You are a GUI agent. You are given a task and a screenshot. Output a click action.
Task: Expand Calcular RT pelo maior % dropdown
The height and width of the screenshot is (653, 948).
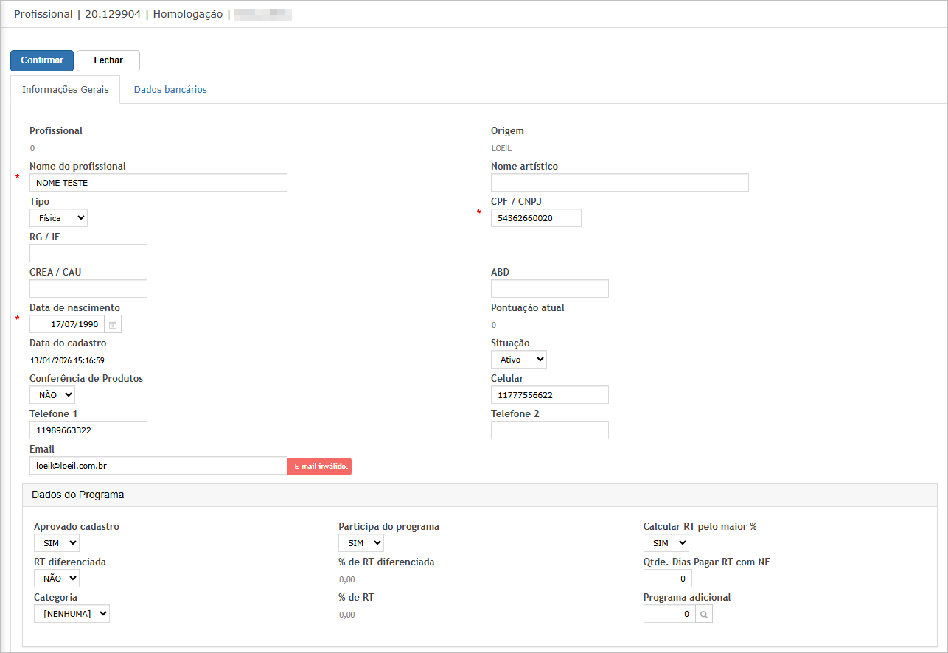(666, 543)
